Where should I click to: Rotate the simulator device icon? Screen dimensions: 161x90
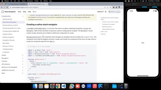158,4
